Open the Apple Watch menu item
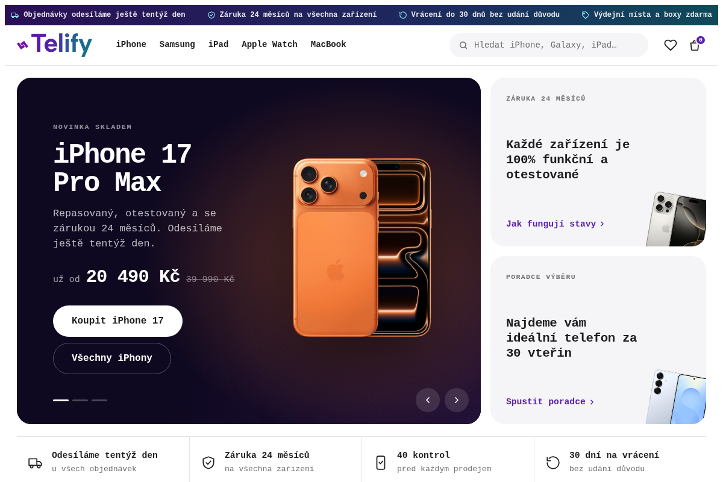The height and width of the screenshot is (482, 723). 269,45
